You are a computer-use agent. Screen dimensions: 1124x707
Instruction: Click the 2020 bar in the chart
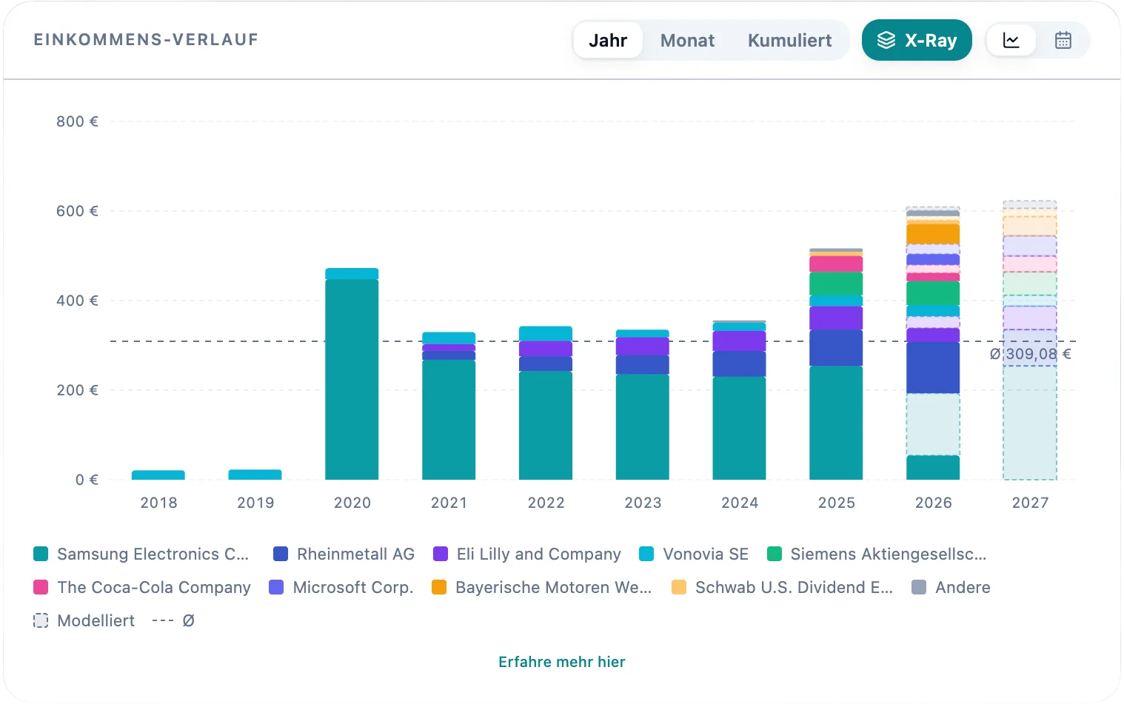pyautogui.click(x=352, y=374)
